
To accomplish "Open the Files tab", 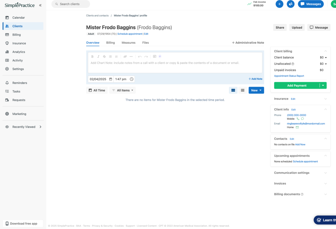I will point(145,43).
